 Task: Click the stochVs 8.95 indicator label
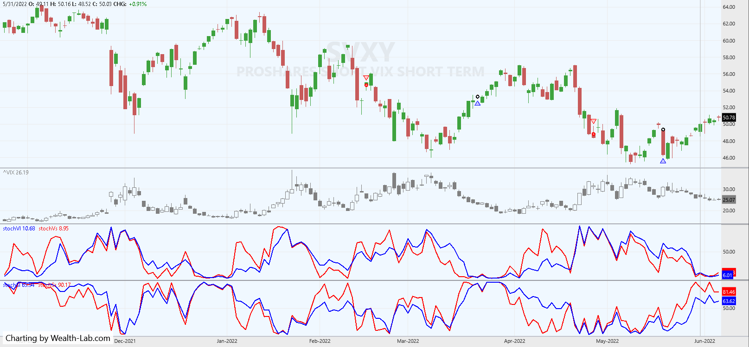pos(54,229)
